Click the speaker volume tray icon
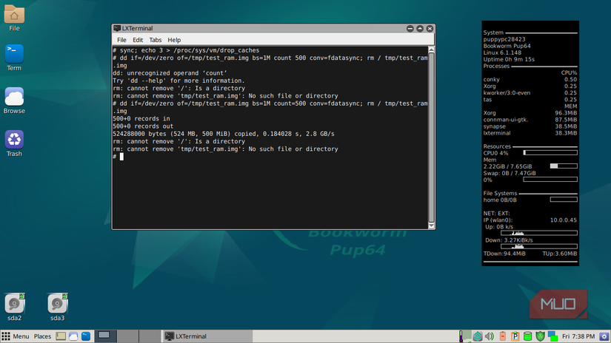Viewport: 611px width, 343px height. pos(490,336)
